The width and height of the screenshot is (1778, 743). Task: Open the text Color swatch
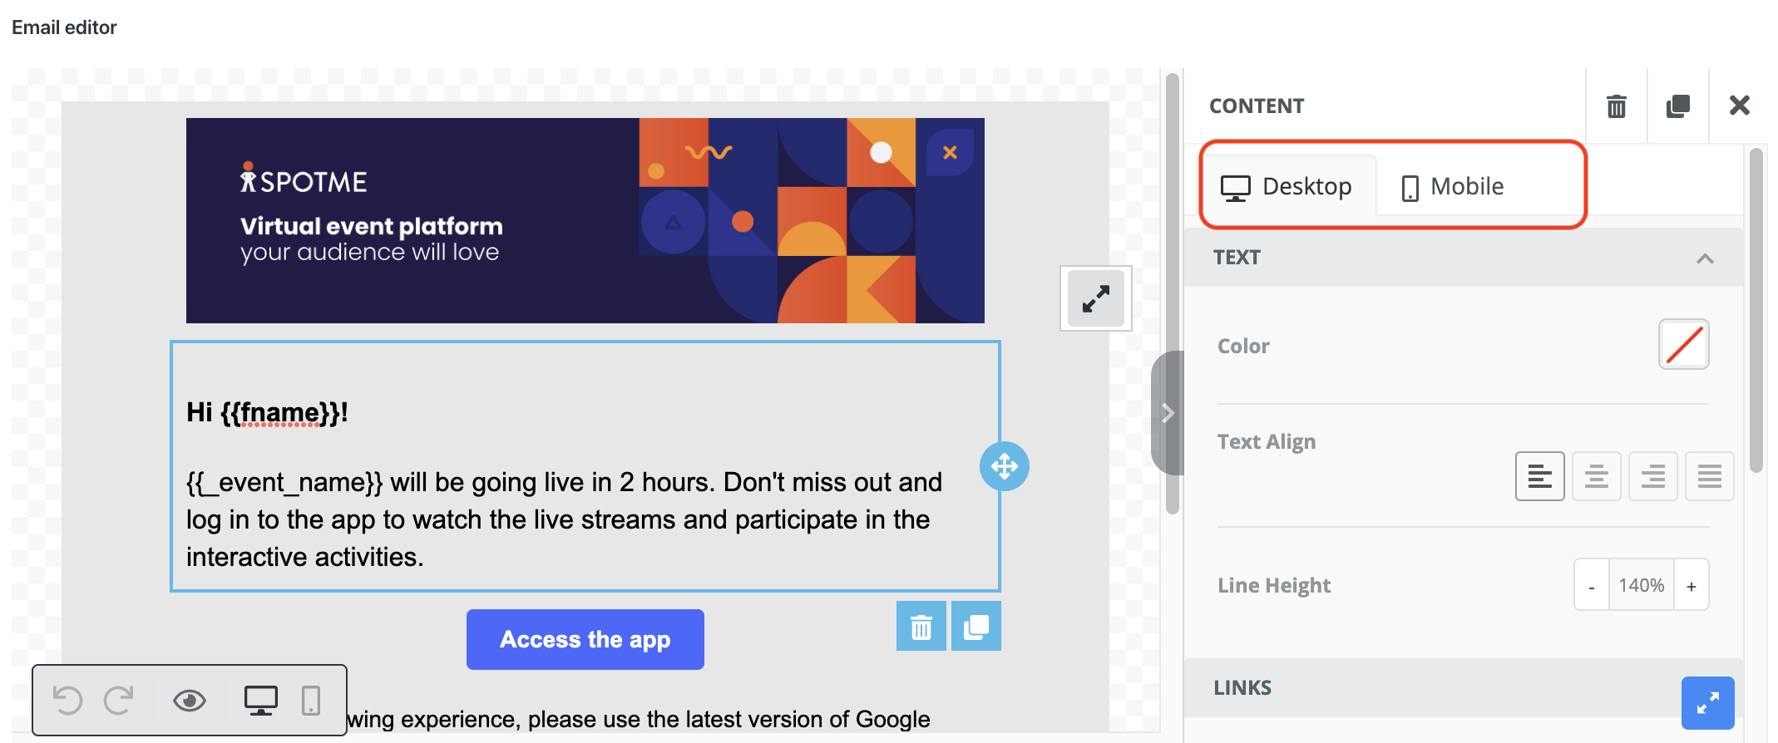1684,344
